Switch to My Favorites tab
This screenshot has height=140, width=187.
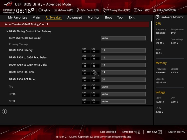coord(17,17)
